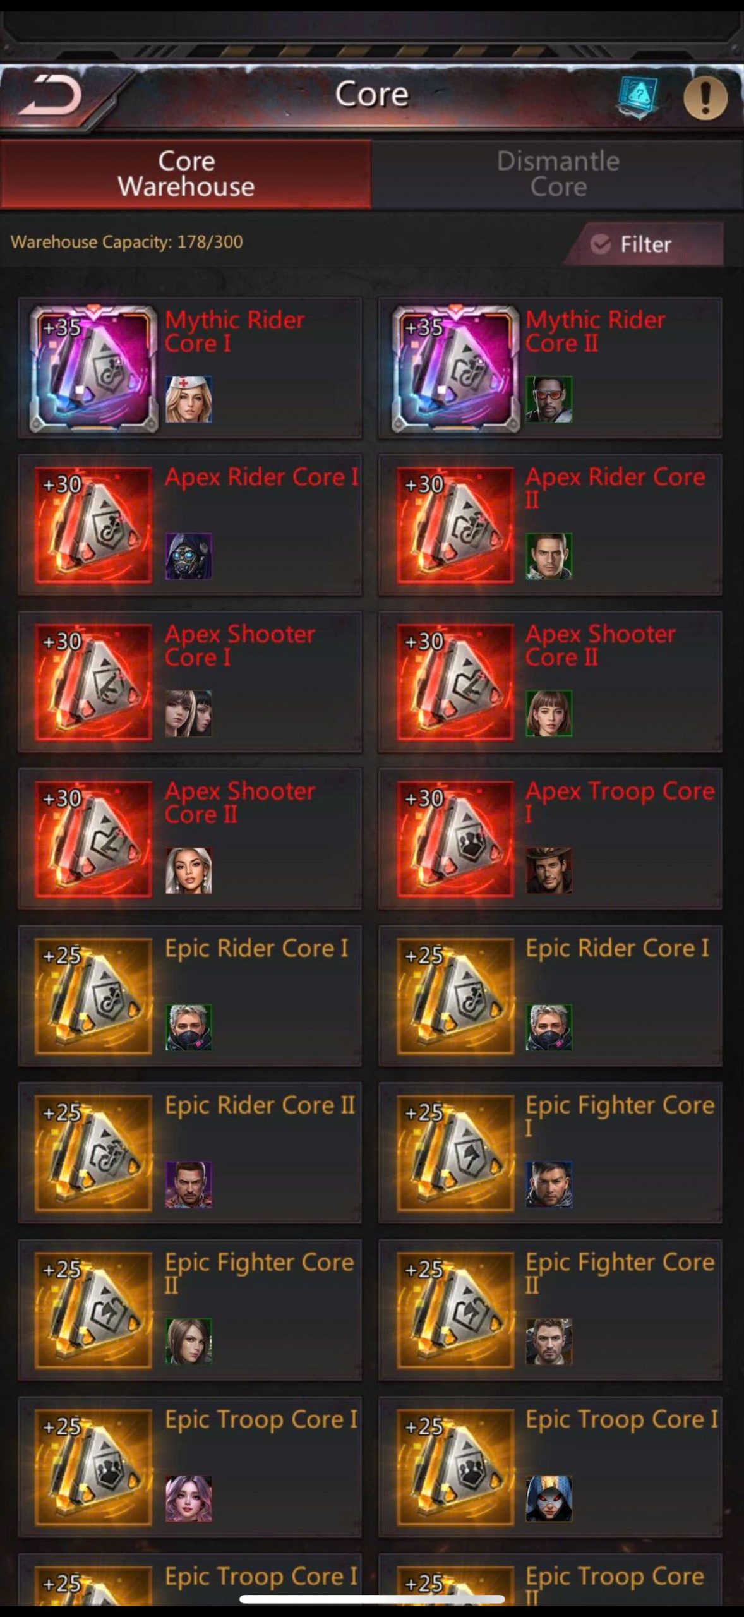The image size is (744, 1617).
Task: Select the Epic Fighter Core I icon
Action: coord(455,1153)
